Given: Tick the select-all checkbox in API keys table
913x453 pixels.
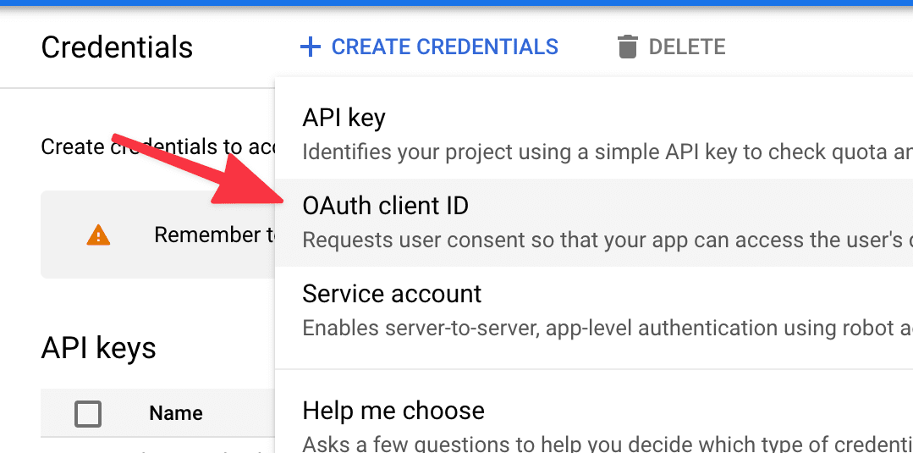Looking at the screenshot, I should [x=88, y=413].
